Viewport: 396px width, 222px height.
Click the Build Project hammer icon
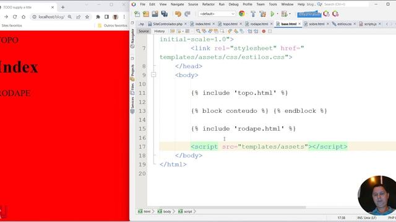(x=253, y=14)
